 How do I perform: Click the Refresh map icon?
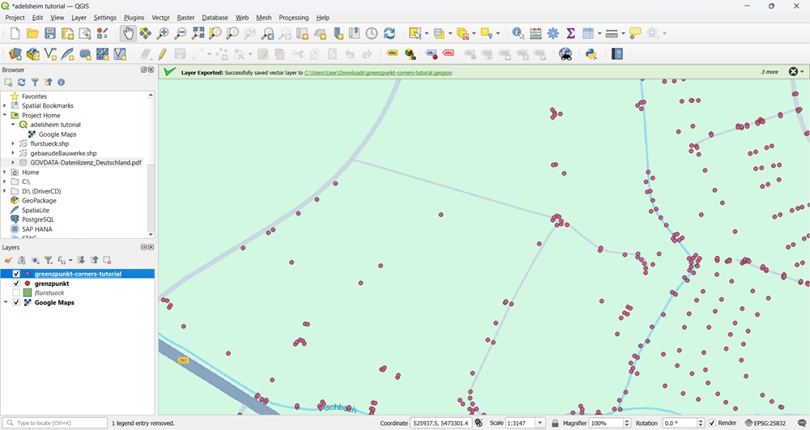point(390,33)
